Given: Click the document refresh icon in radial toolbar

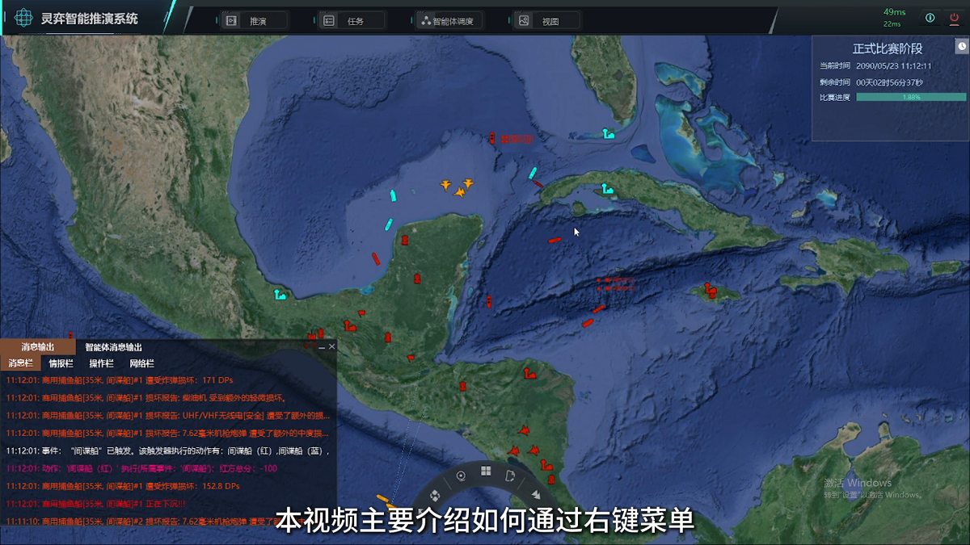Looking at the screenshot, I should [511, 476].
